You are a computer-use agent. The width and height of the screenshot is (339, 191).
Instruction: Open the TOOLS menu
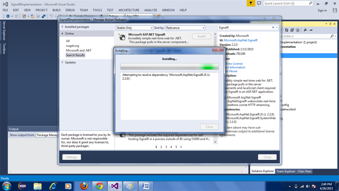[97, 10]
